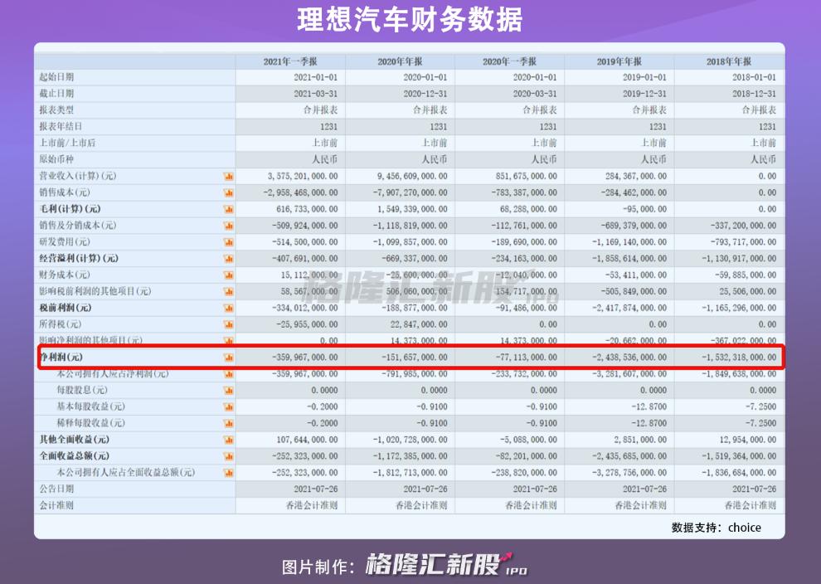Open chart icon for 毛利(计算) row
821x584 pixels.
click(228, 210)
